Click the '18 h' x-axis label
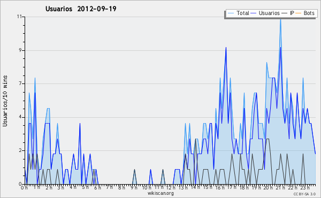 point(244,188)
